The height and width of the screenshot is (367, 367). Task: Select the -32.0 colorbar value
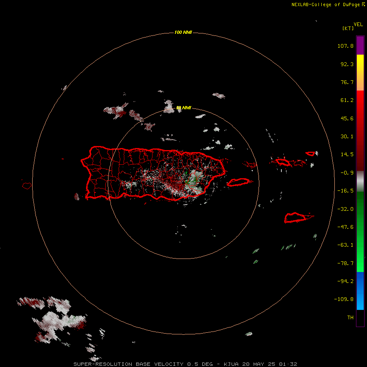coord(345,209)
